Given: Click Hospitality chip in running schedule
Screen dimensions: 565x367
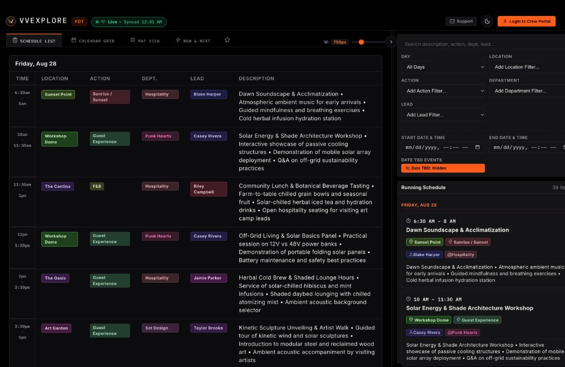Looking at the screenshot, I should [x=461, y=254].
